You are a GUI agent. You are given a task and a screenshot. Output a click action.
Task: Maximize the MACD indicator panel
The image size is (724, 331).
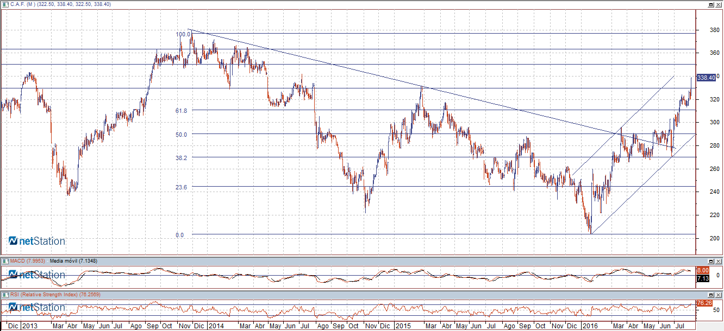[x=711, y=261]
